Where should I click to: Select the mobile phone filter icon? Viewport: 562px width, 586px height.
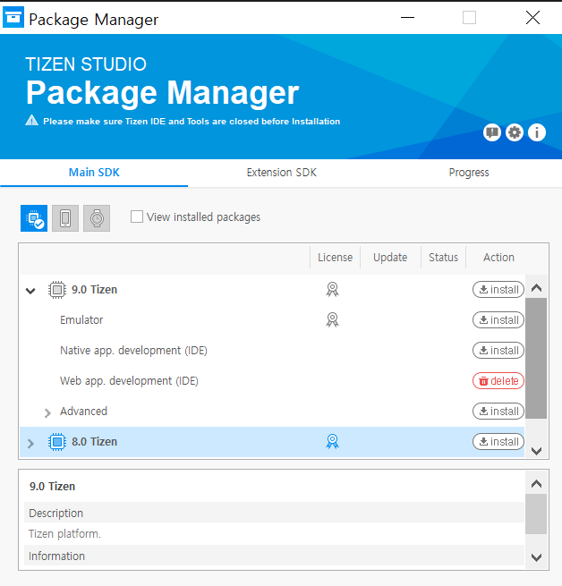coord(65,217)
